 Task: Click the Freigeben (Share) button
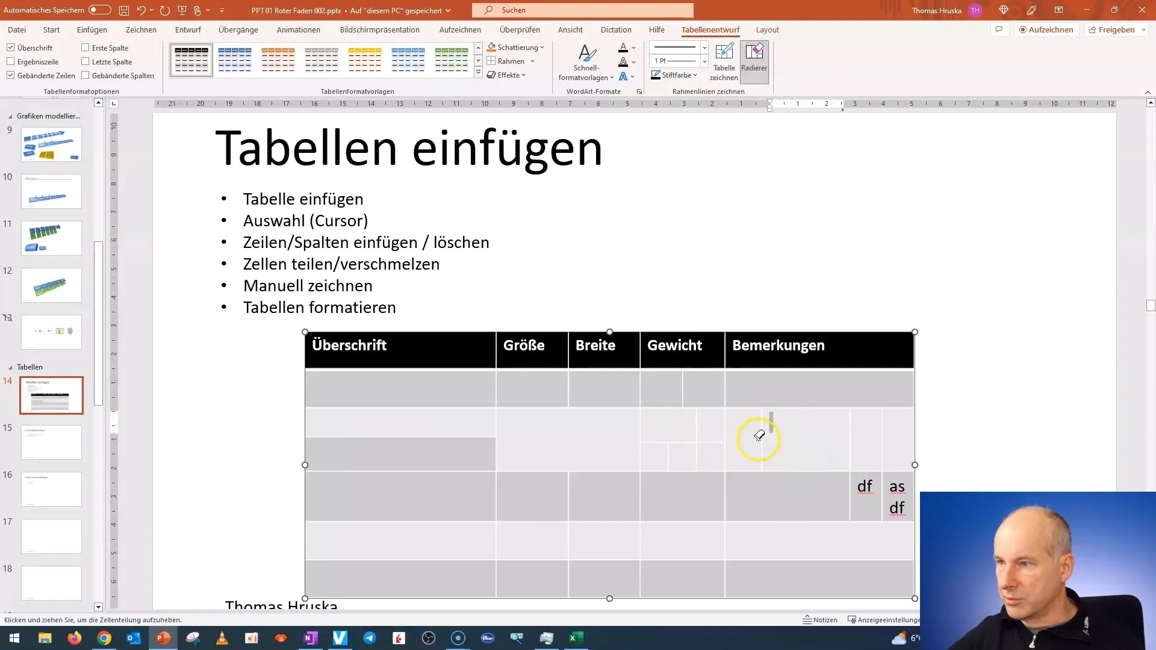pos(1116,29)
